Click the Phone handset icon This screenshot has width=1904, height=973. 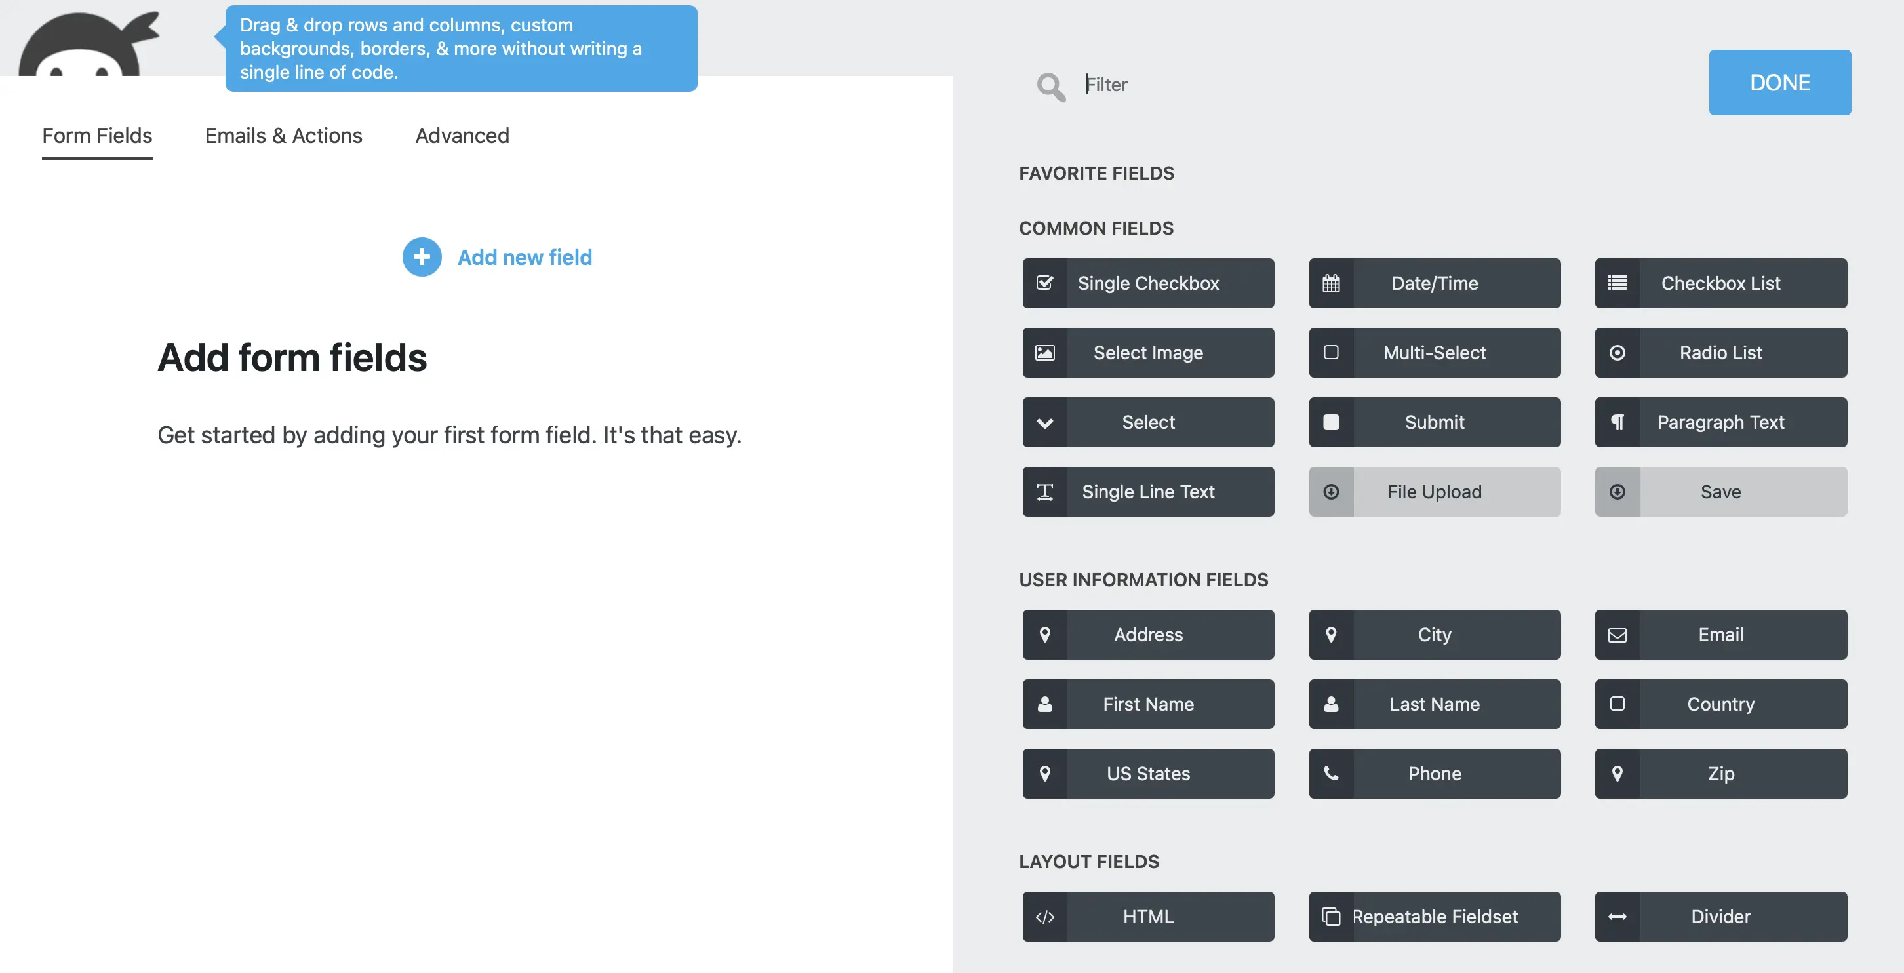[1332, 774]
